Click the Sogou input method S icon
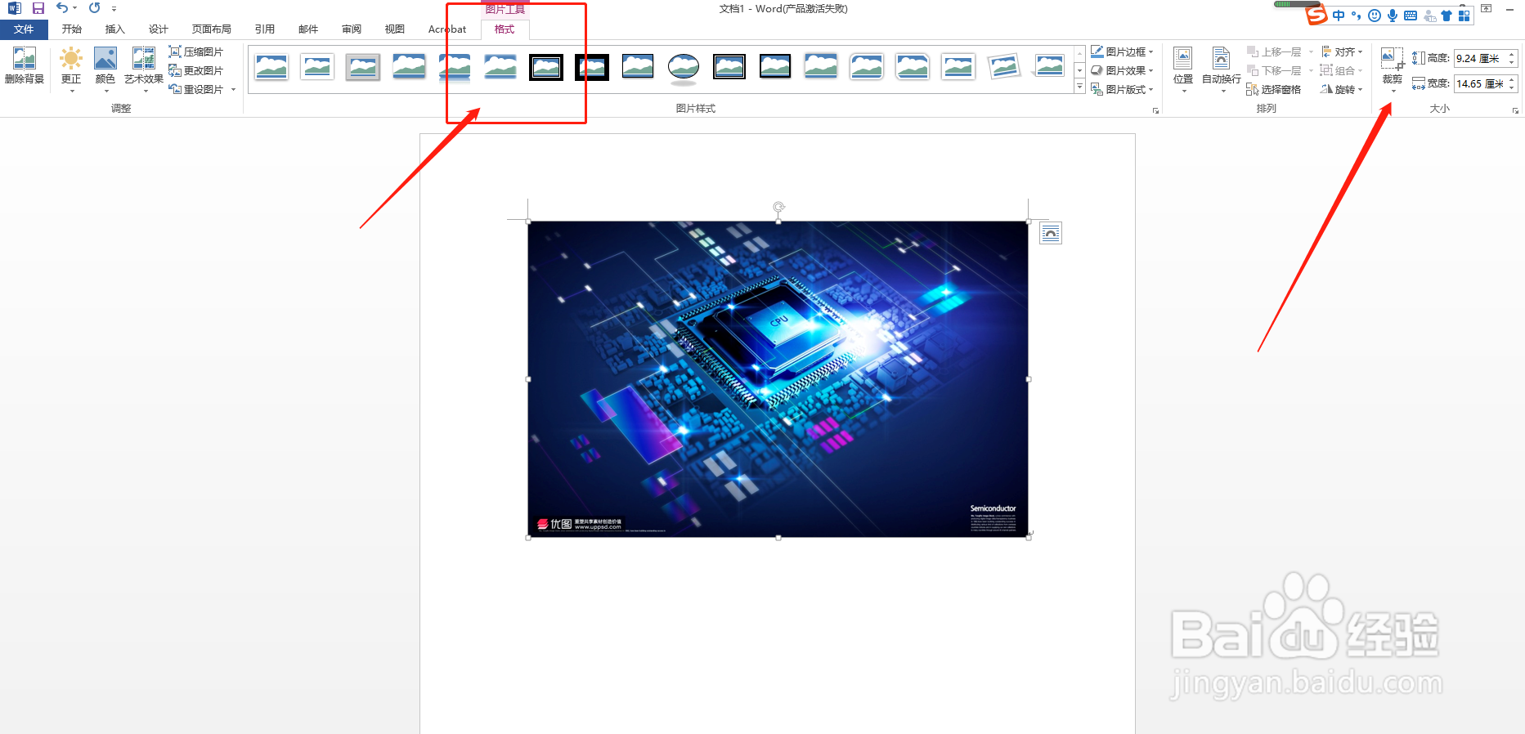Image resolution: width=1525 pixels, height=734 pixels. [1316, 15]
